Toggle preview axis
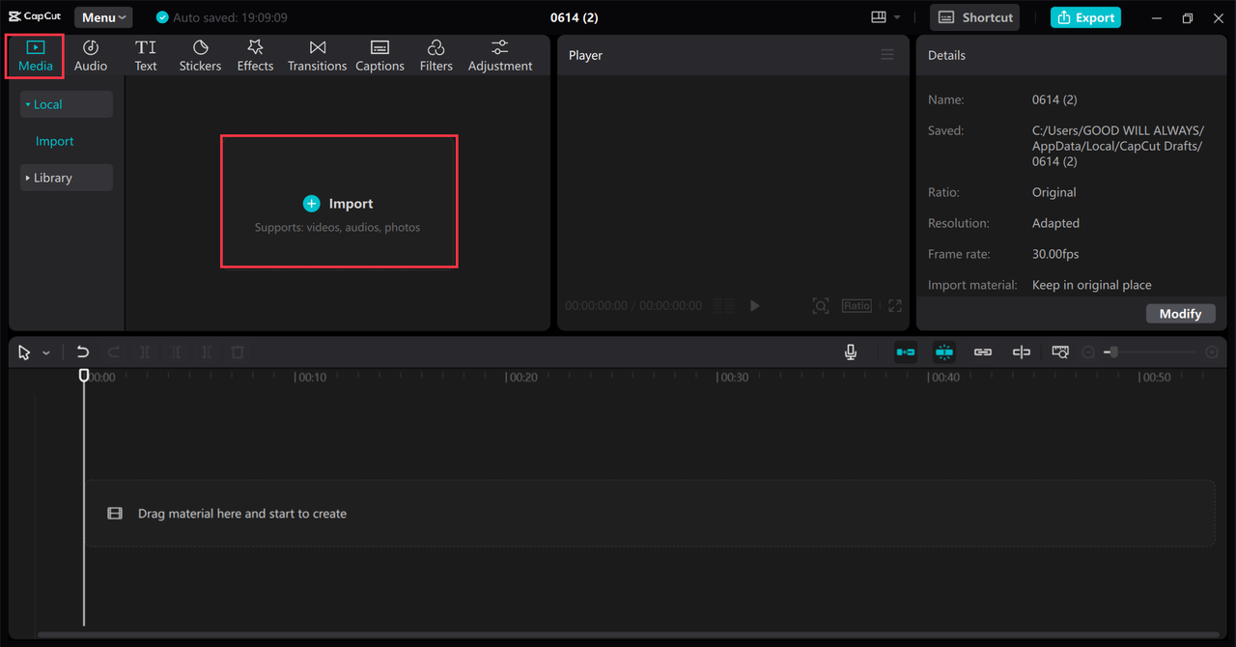 pos(1022,352)
